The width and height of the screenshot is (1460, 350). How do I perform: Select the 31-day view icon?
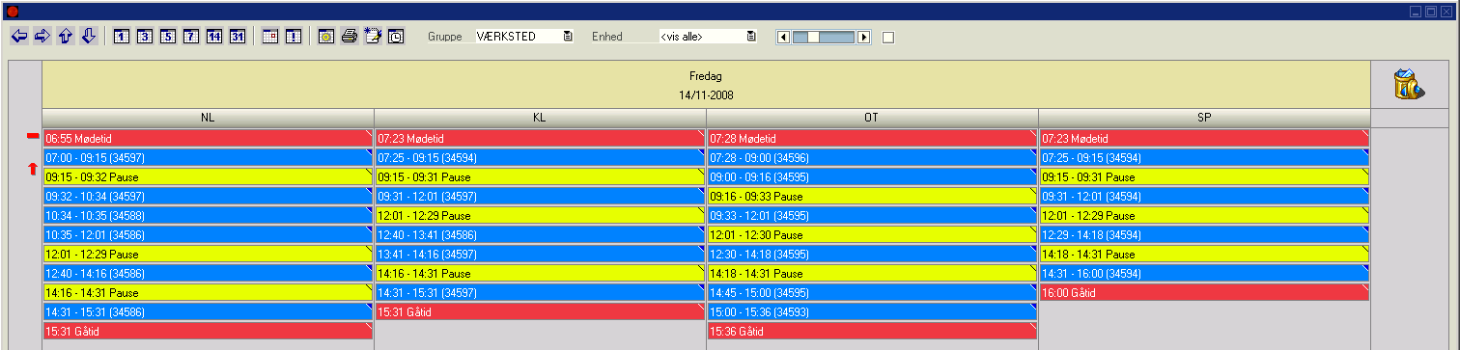pyautogui.click(x=238, y=37)
